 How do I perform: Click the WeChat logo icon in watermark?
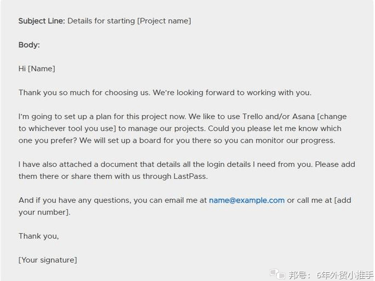tap(278, 274)
